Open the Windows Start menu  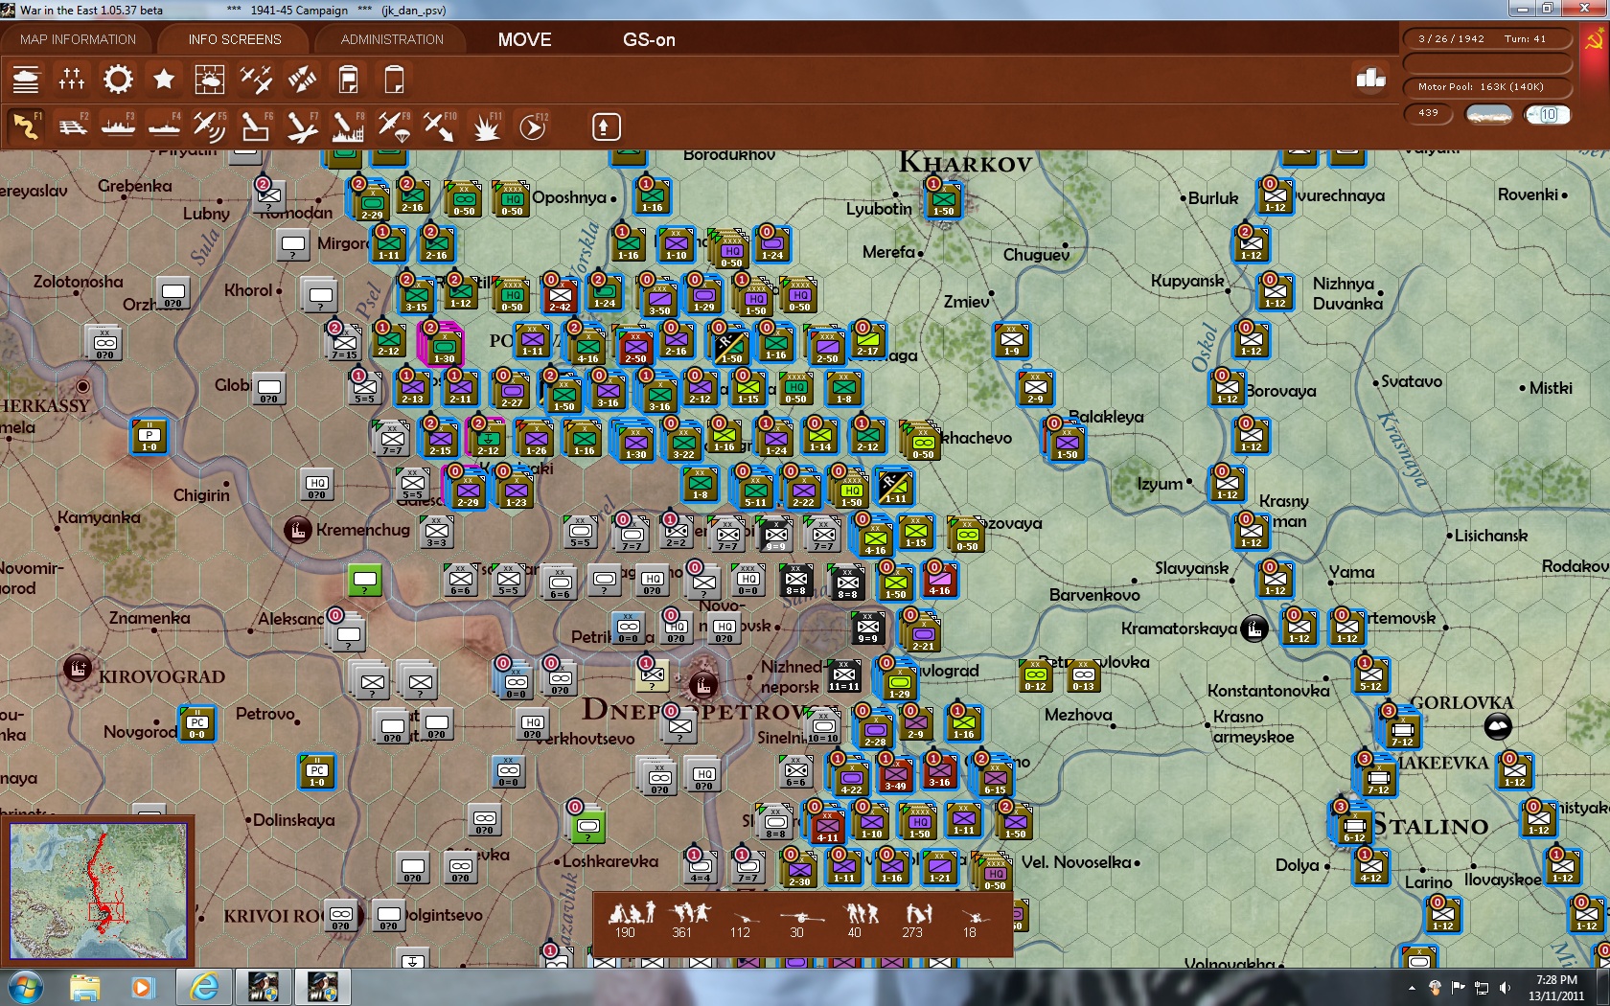(25, 987)
